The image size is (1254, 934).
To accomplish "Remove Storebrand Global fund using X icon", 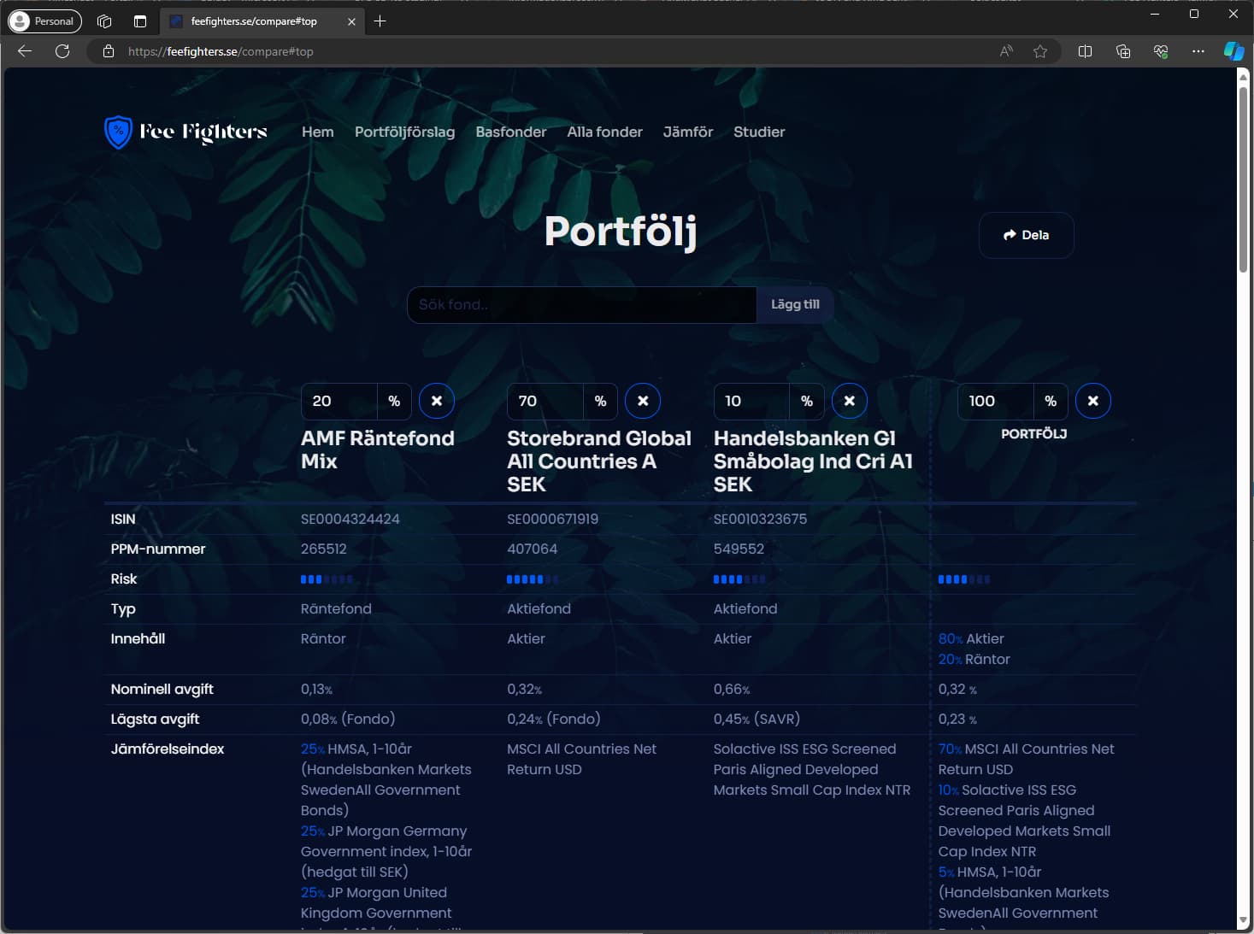I will click(643, 401).
